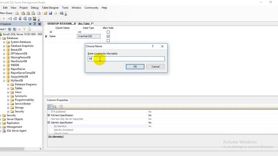The height and width of the screenshot is (156, 278).
Task: Click the Save floppy disk icon
Action: click(x=50, y=13)
